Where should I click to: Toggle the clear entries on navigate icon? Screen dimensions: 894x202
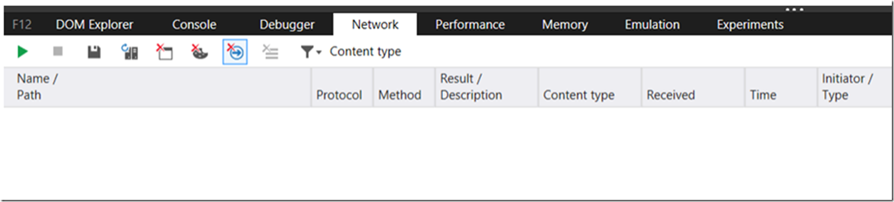pos(235,51)
